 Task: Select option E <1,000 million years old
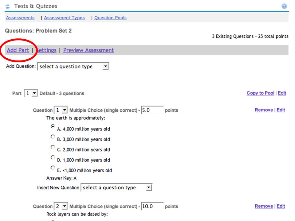(53, 168)
